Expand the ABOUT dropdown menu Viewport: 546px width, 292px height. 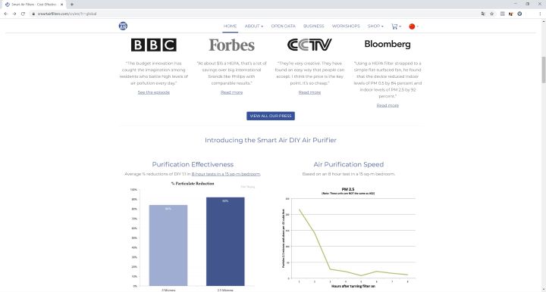coord(254,26)
